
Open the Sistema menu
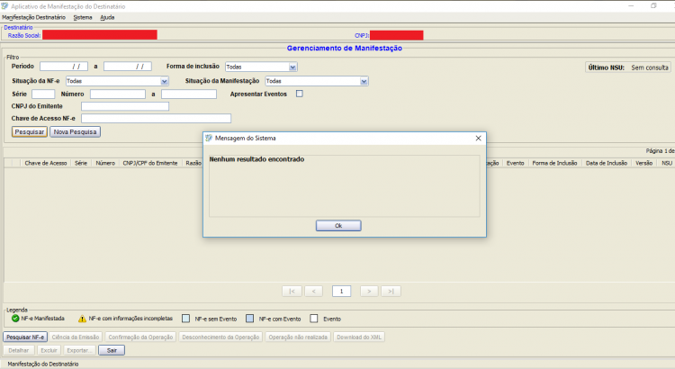(83, 17)
